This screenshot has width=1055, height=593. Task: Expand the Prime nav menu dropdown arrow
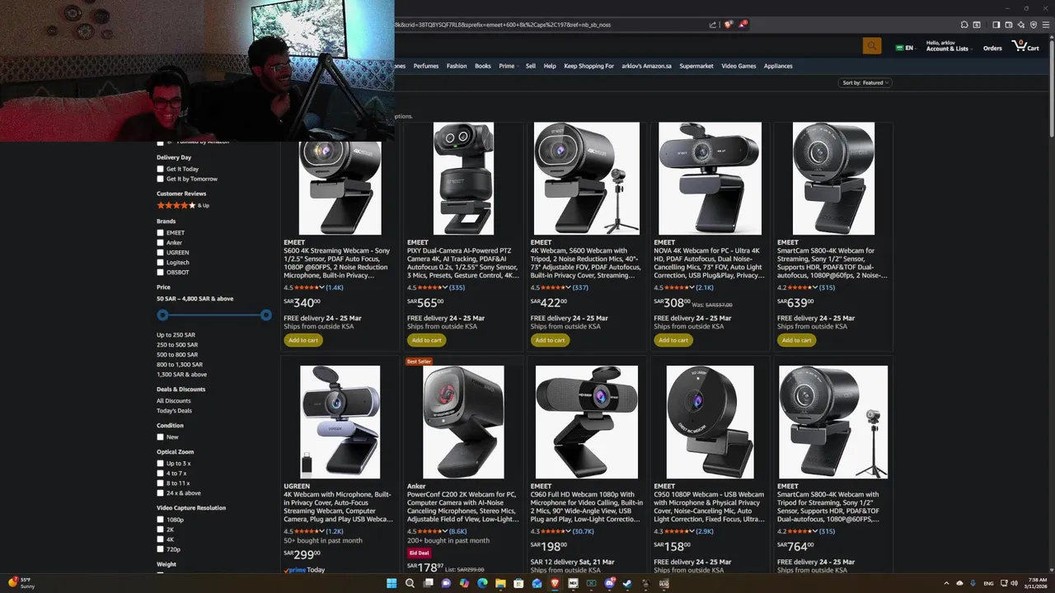tap(518, 66)
